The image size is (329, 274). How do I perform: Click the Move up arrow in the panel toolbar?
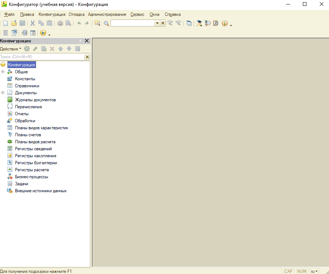(x=61, y=49)
